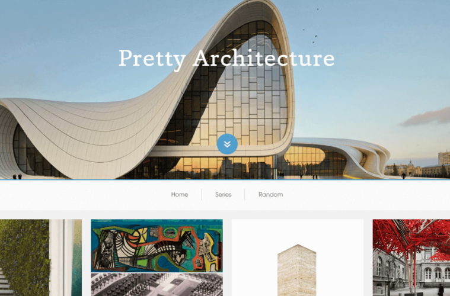Screen dimensions: 450x296
Task: Click the white card area above the stone tower
Action: (x=298, y=231)
